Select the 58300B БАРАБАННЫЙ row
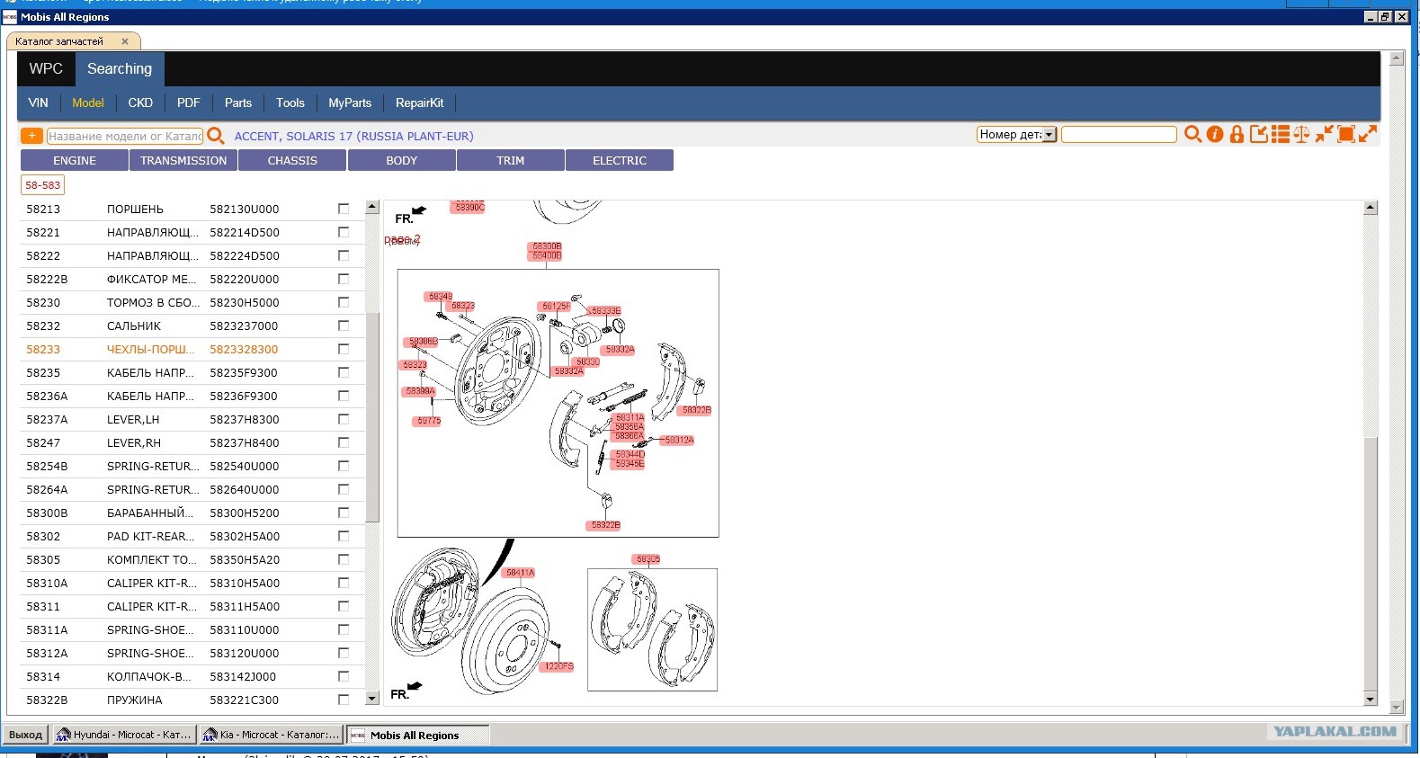 coord(192,513)
